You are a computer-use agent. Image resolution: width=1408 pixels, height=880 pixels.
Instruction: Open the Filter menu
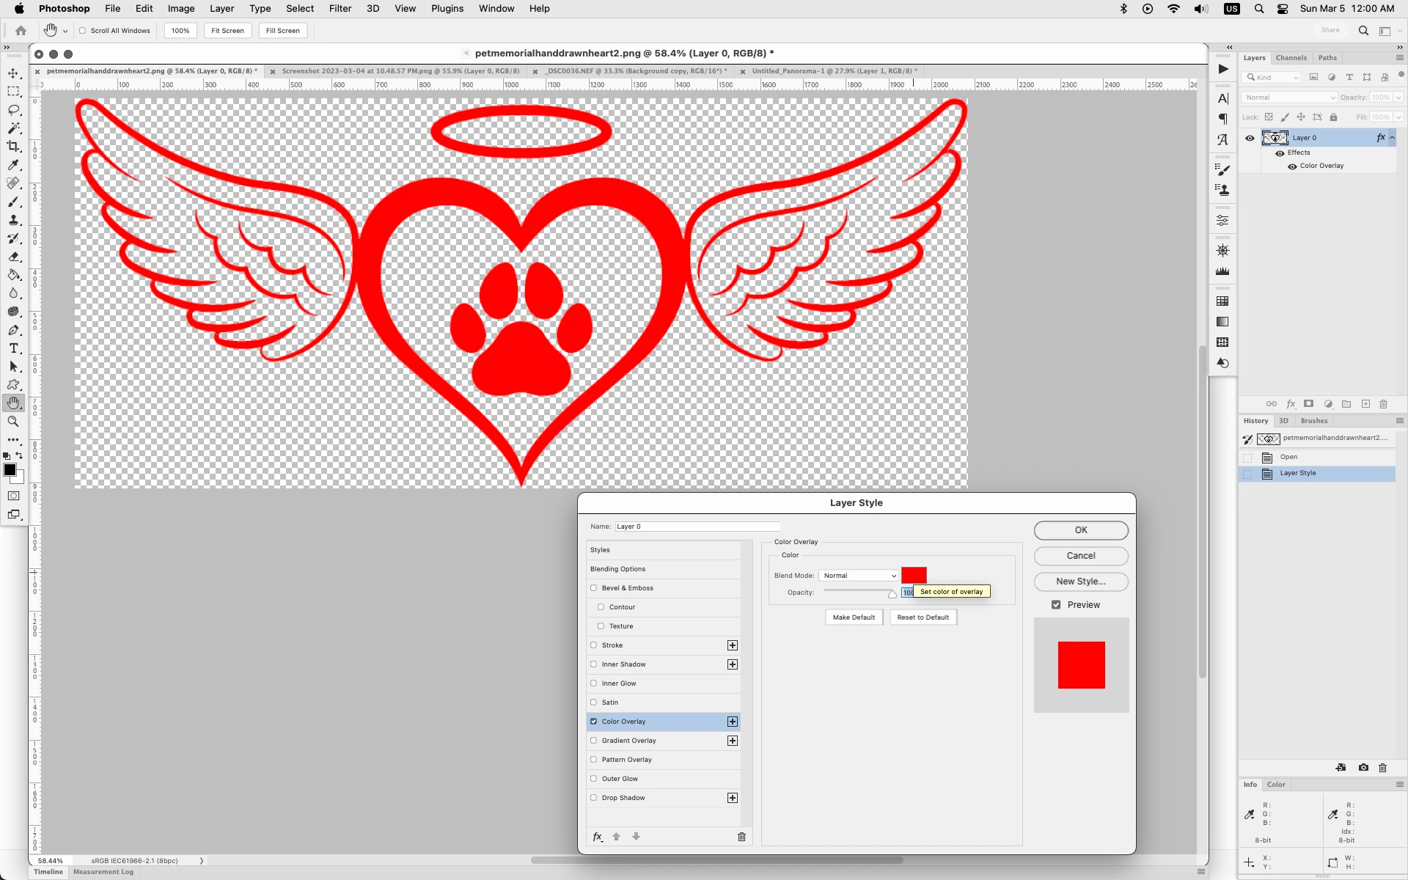340,9
